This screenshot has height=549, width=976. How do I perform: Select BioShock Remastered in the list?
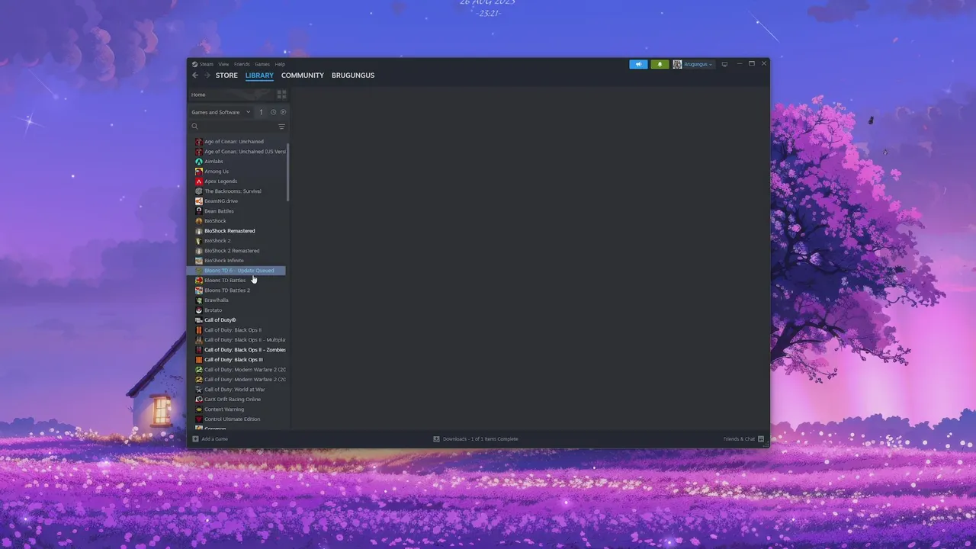coord(236,231)
